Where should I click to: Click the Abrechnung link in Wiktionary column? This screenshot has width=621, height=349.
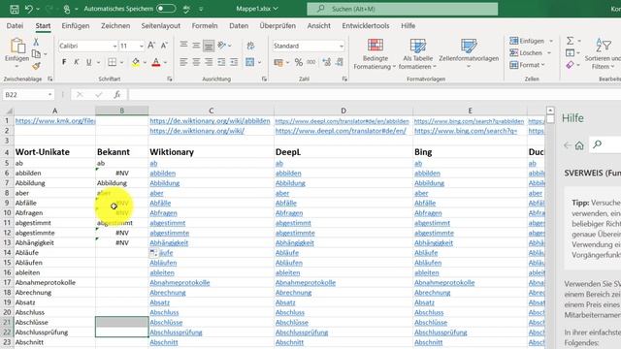point(168,293)
